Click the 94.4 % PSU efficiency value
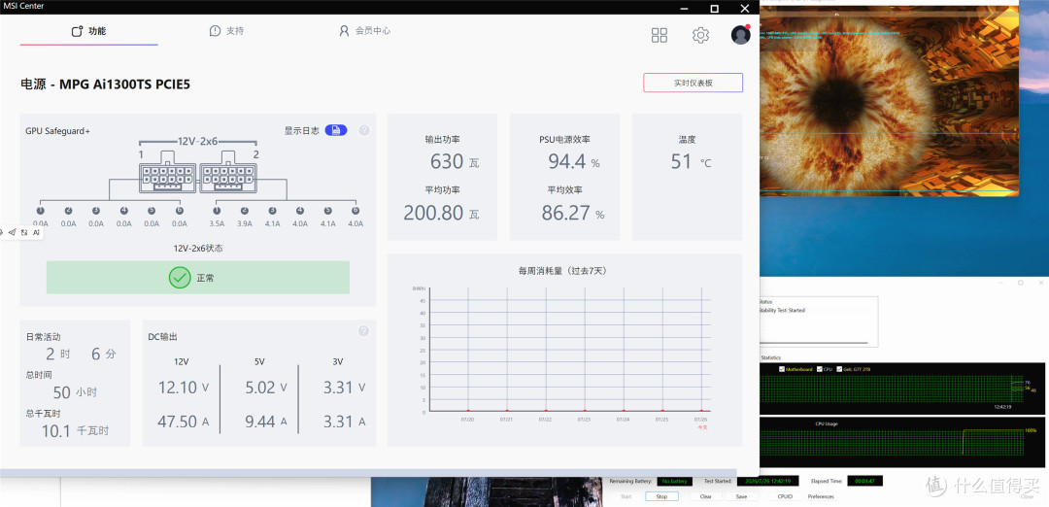The width and height of the screenshot is (1049, 507). click(574, 161)
